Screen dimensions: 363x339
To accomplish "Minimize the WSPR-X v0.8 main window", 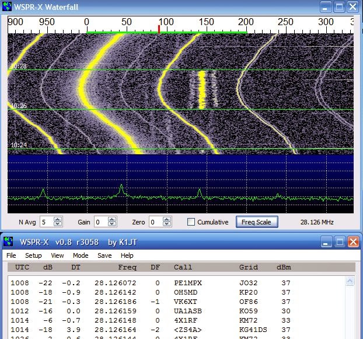I will 327,242.
